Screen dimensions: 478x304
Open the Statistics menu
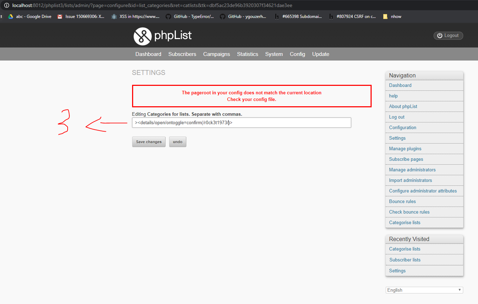[248, 54]
